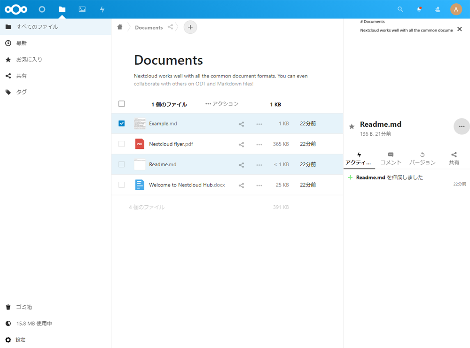This screenshot has height=348, width=470.
Task: Click the Documents folder description text
Action: pyautogui.click(x=220, y=80)
